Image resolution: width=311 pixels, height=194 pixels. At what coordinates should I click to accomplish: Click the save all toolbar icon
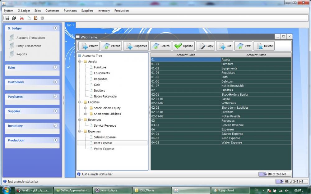coord(14,18)
